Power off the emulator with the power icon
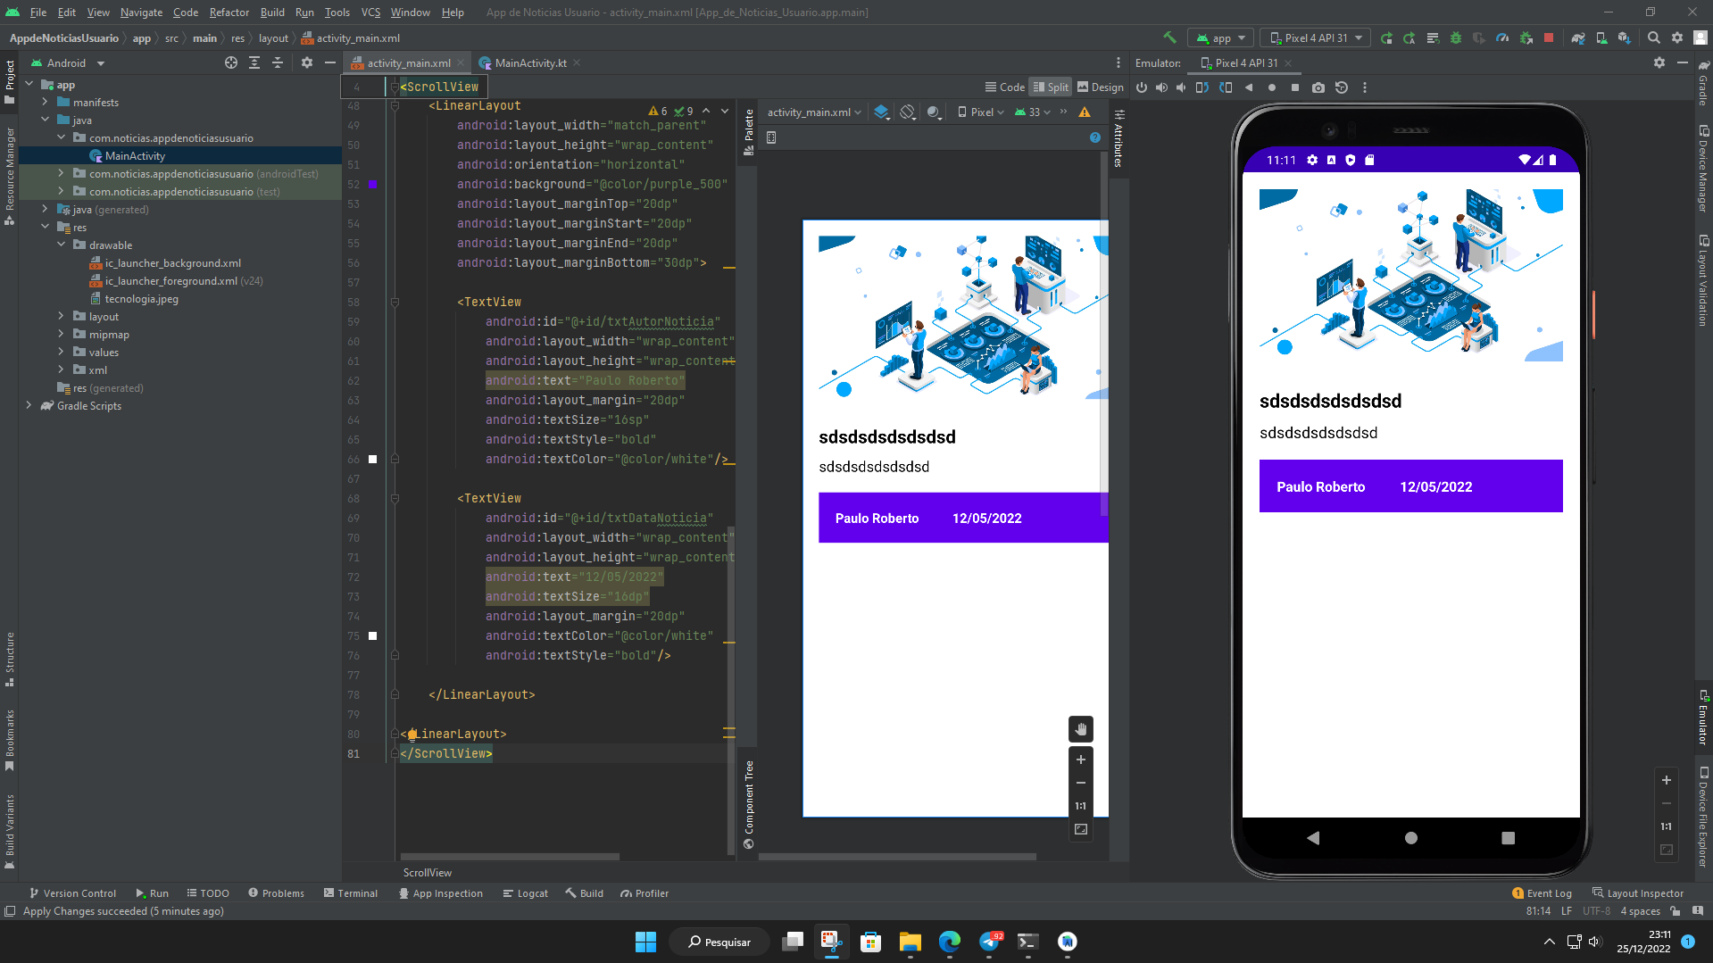This screenshot has width=1713, height=963. click(x=1143, y=87)
